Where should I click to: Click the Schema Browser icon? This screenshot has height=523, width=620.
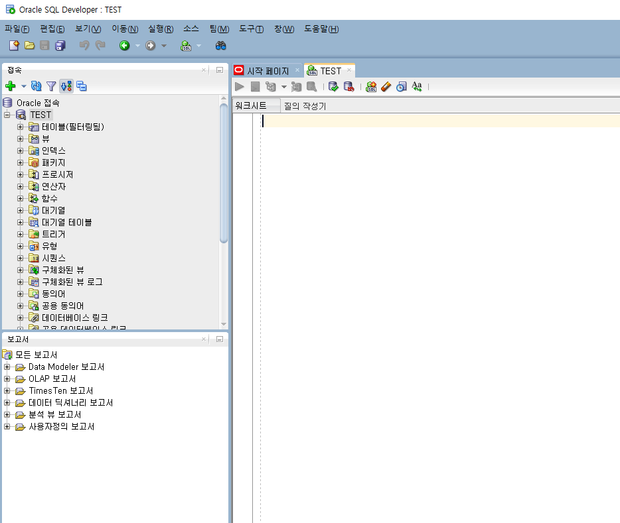[82, 86]
